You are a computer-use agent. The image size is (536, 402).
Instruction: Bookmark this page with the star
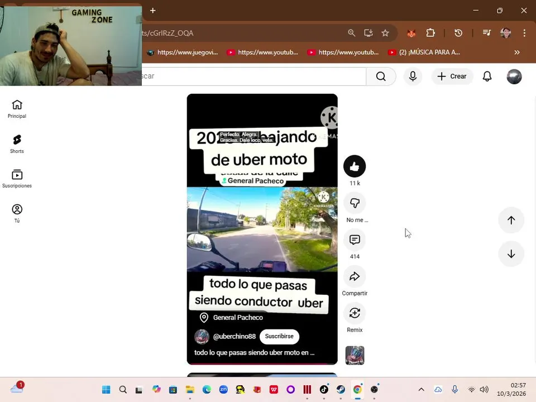385,33
